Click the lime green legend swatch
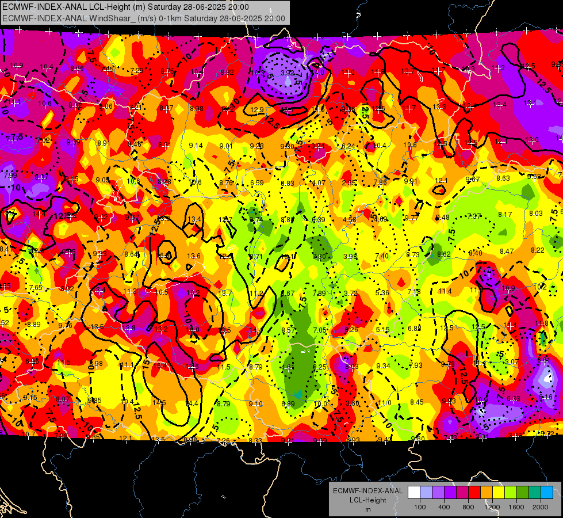 coord(511,493)
